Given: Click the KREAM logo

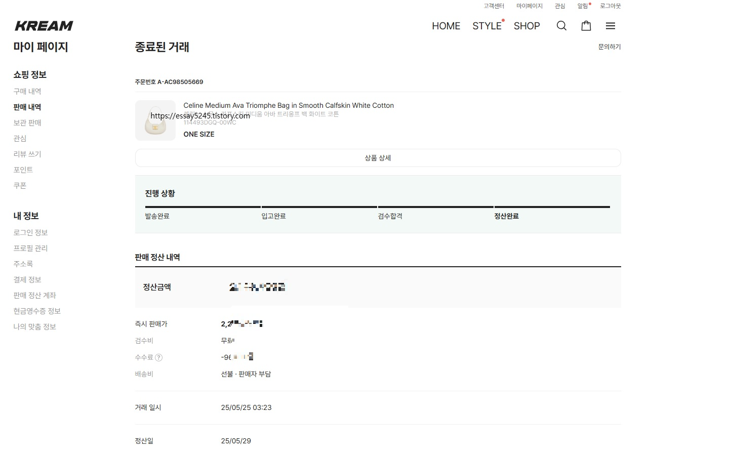Looking at the screenshot, I should (44, 26).
